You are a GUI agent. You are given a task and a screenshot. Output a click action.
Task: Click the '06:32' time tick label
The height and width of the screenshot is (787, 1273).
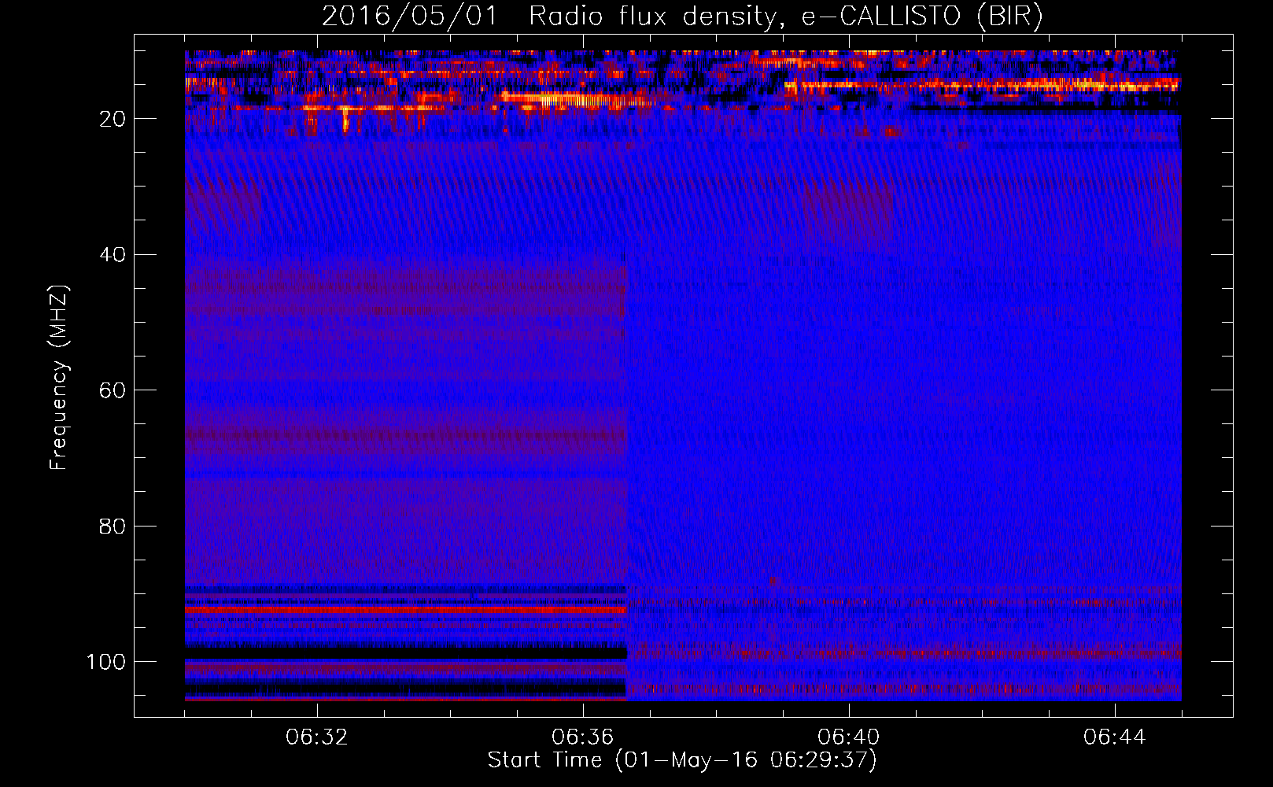pyautogui.click(x=317, y=737)
